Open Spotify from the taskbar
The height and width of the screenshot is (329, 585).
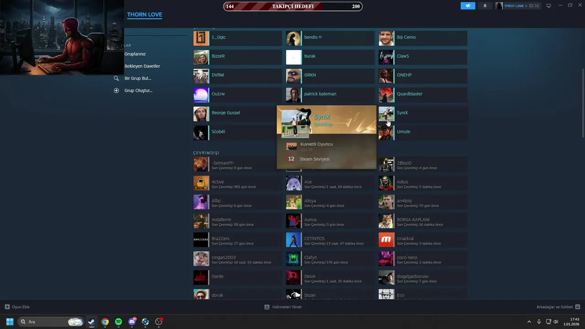[118, 322]
